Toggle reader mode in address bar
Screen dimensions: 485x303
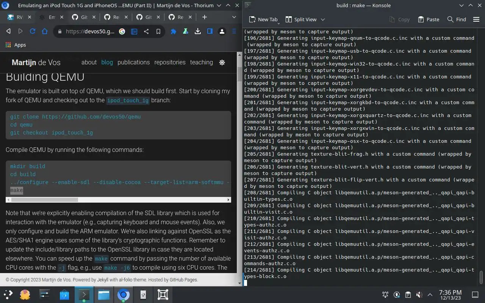(x=134, y=31)
